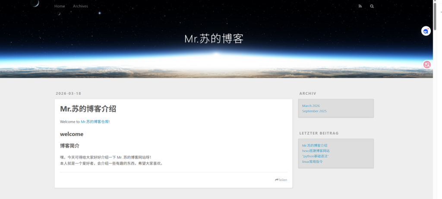Follow the Mr.苏的博客仓库 link

(95, 122)
